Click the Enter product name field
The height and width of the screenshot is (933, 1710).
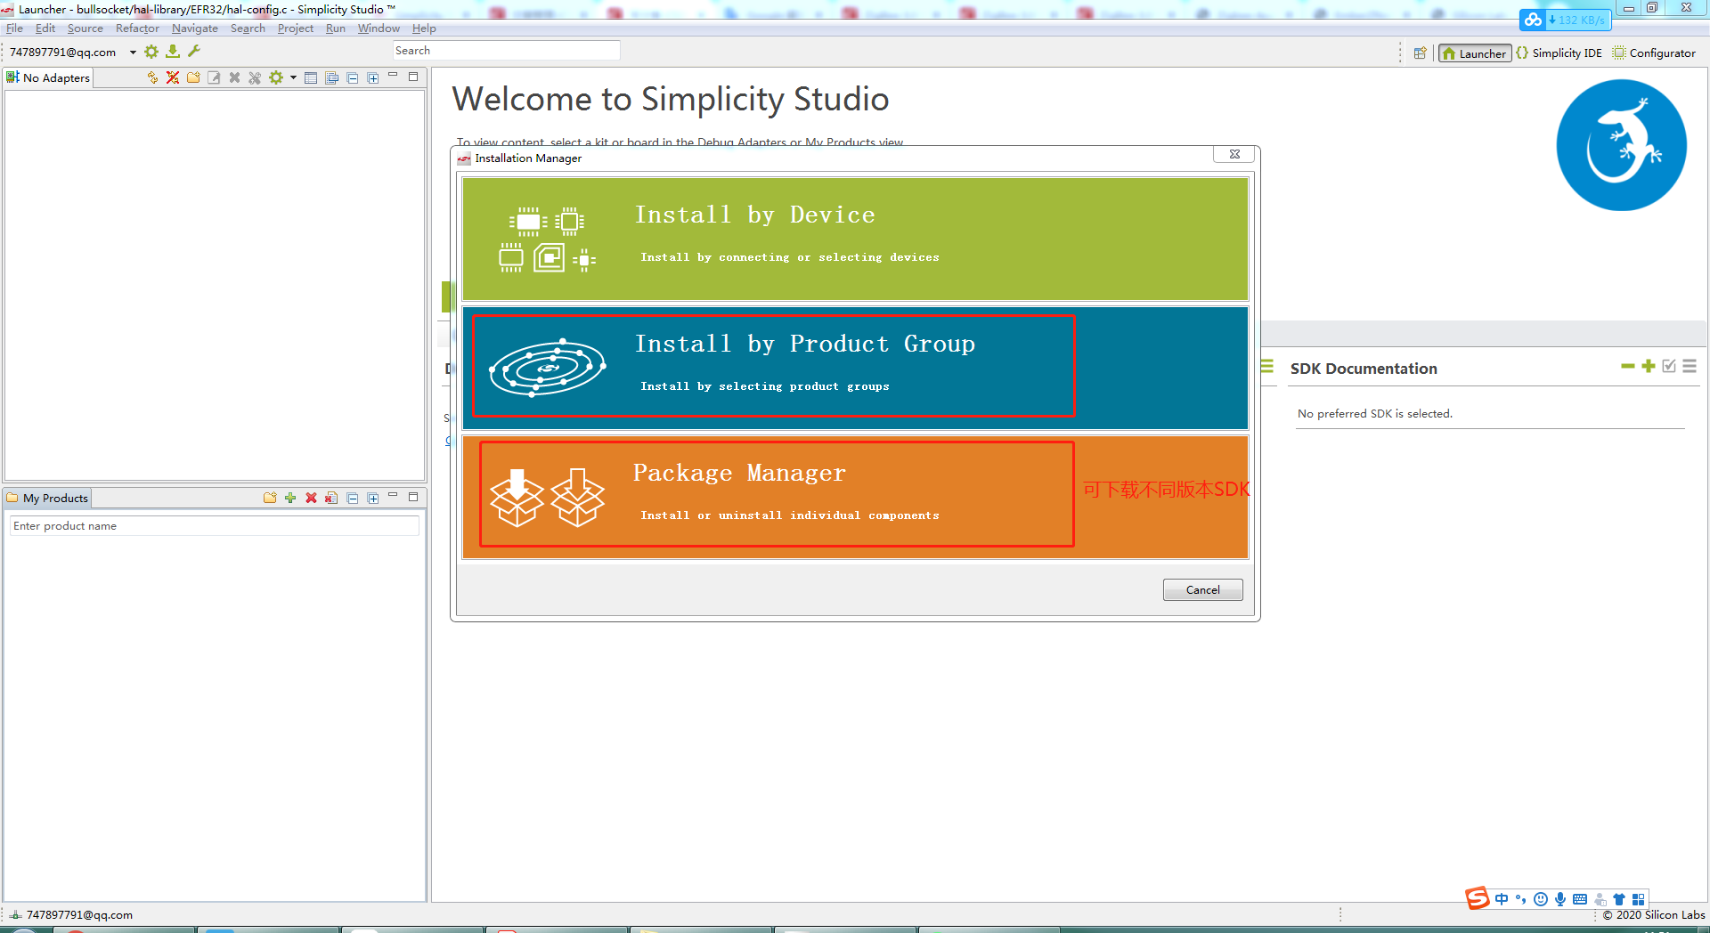(214, 526)
